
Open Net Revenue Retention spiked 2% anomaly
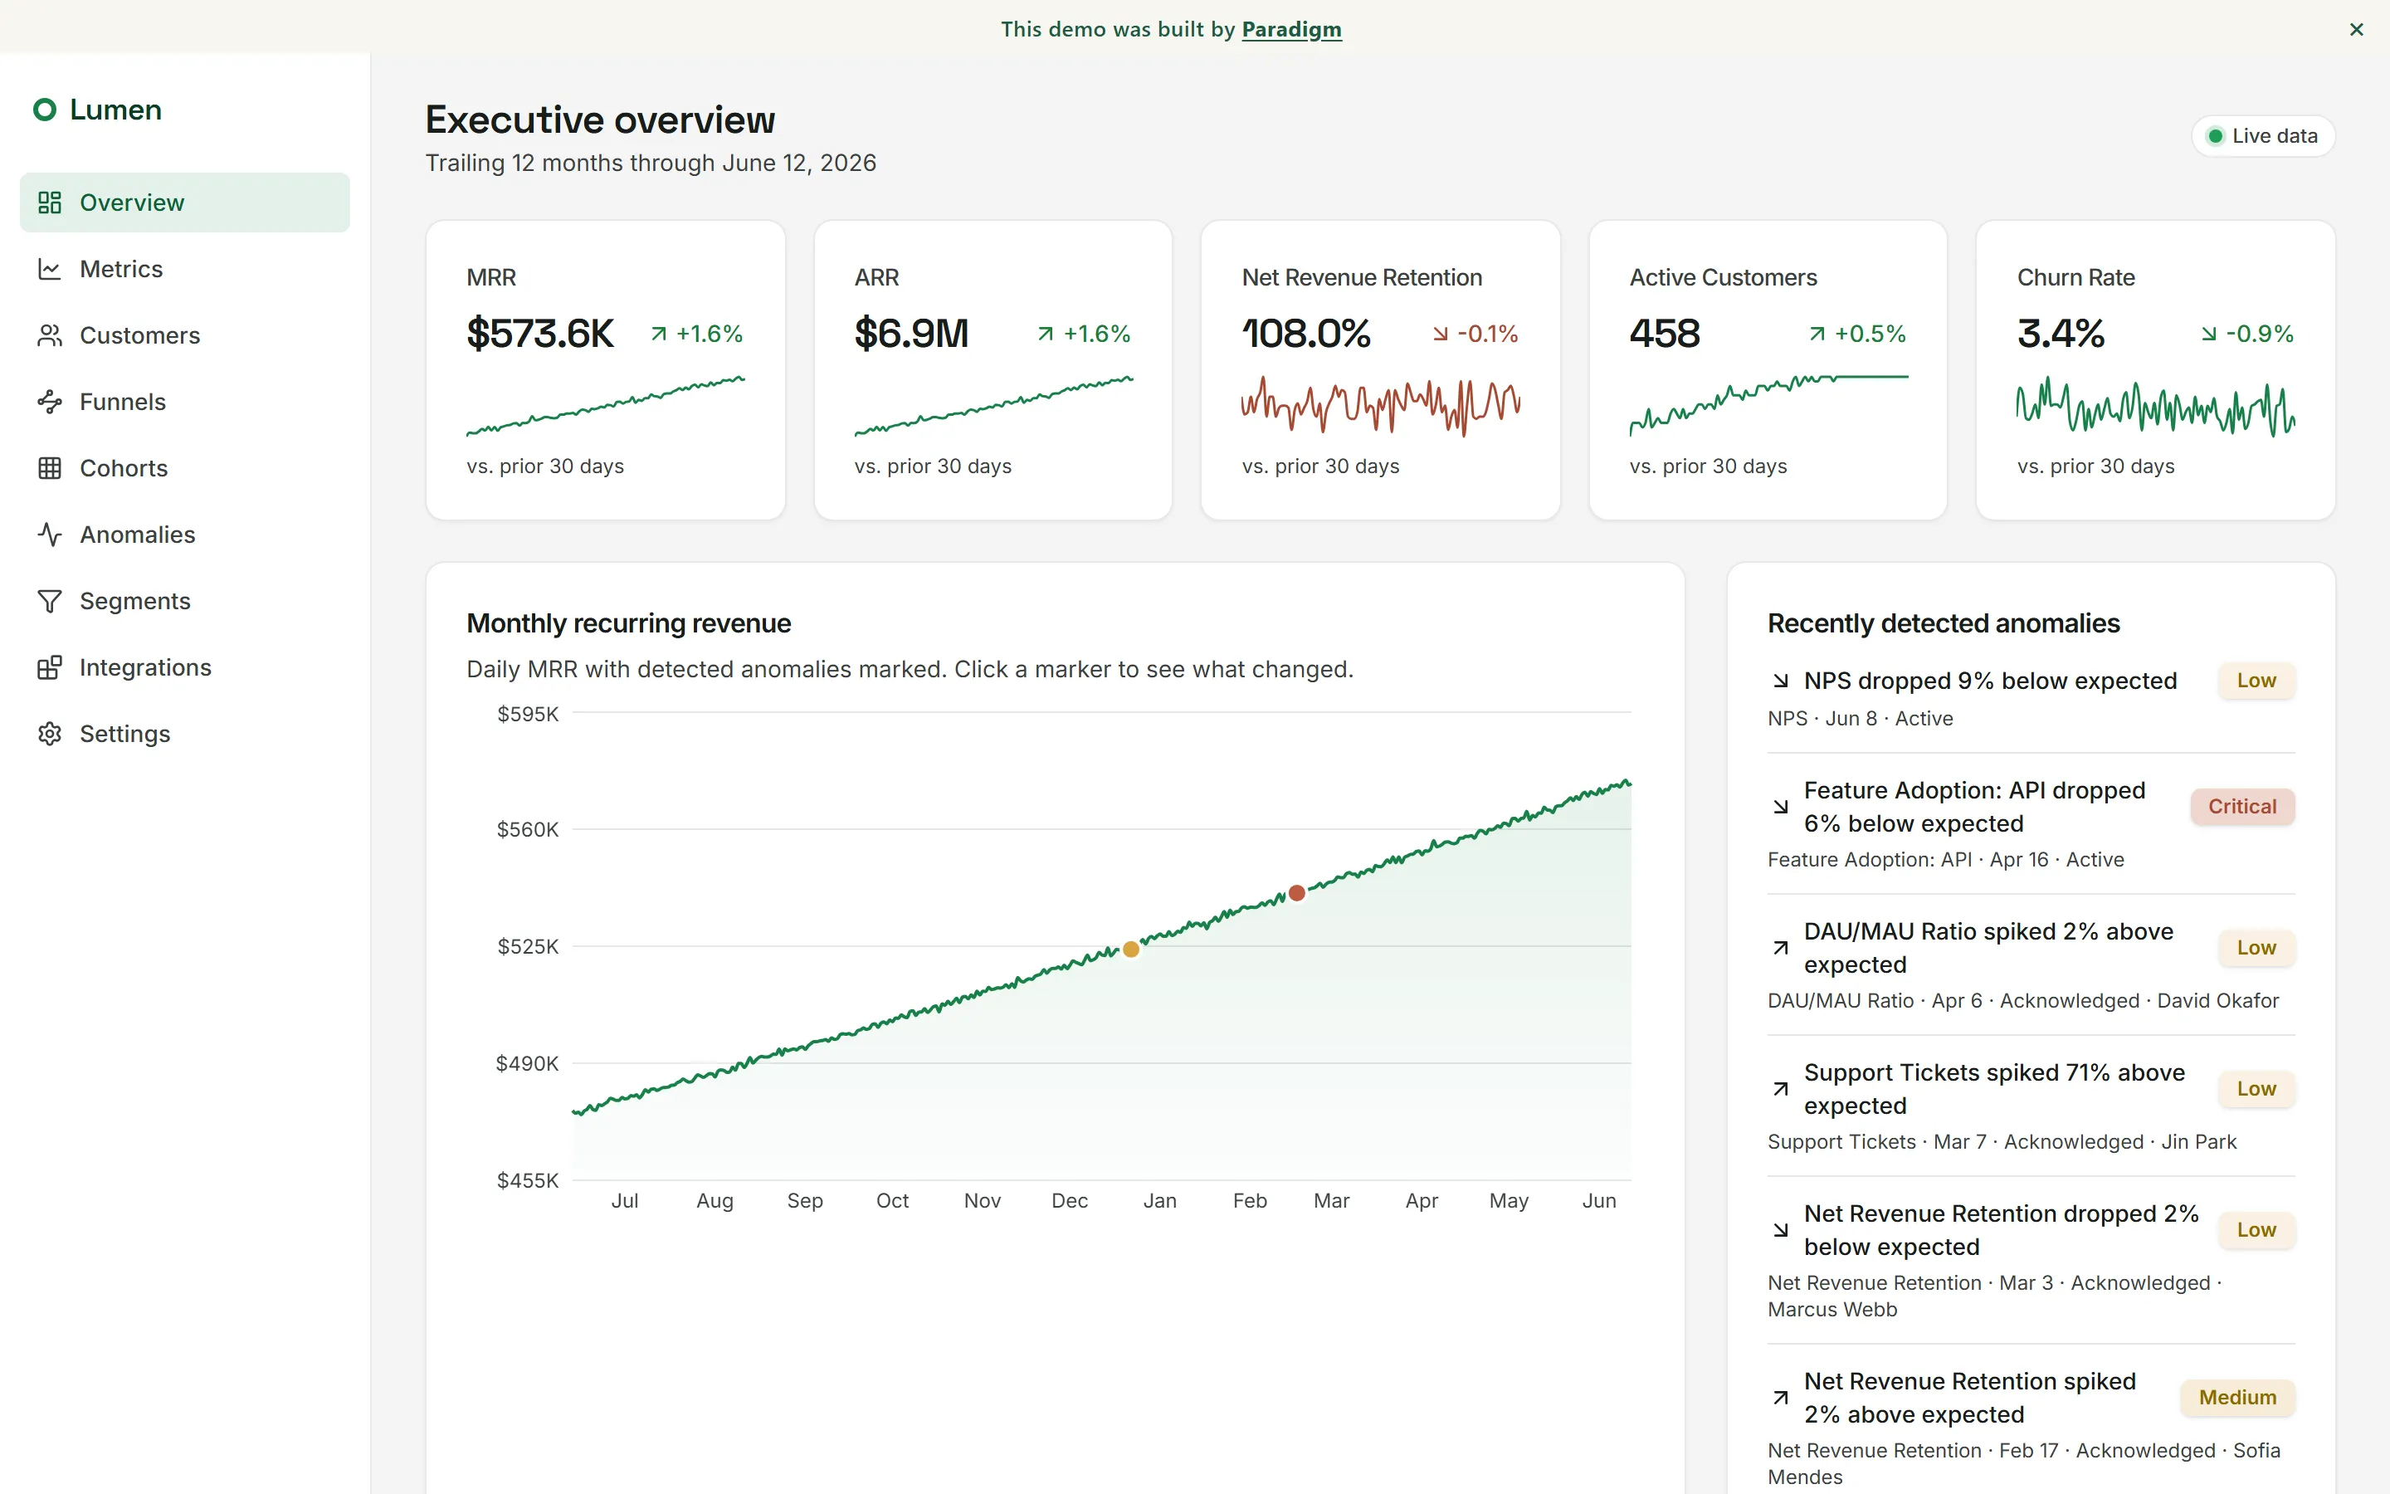point(2031,1427)
